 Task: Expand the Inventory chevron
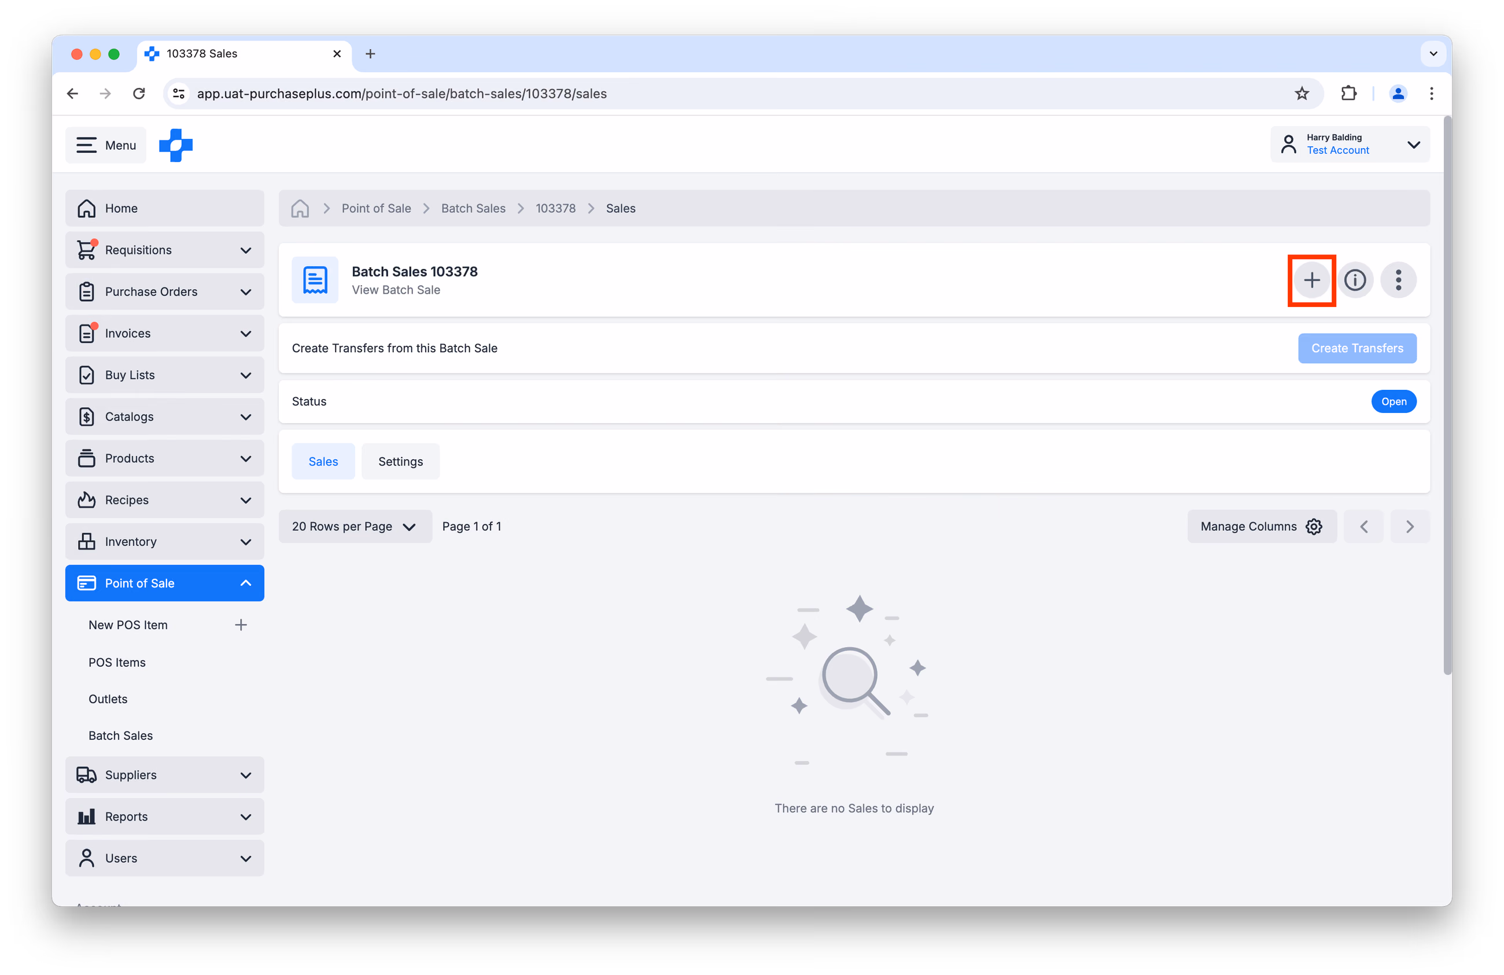click(x=246, y=542)
